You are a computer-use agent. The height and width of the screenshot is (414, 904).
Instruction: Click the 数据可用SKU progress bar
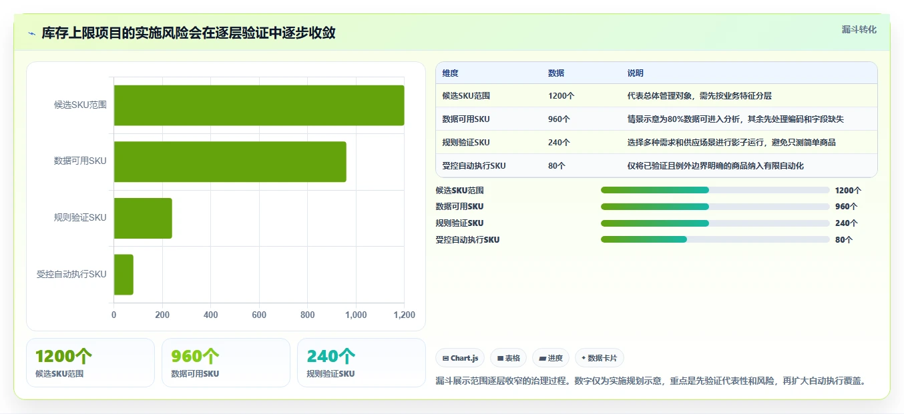715,207
